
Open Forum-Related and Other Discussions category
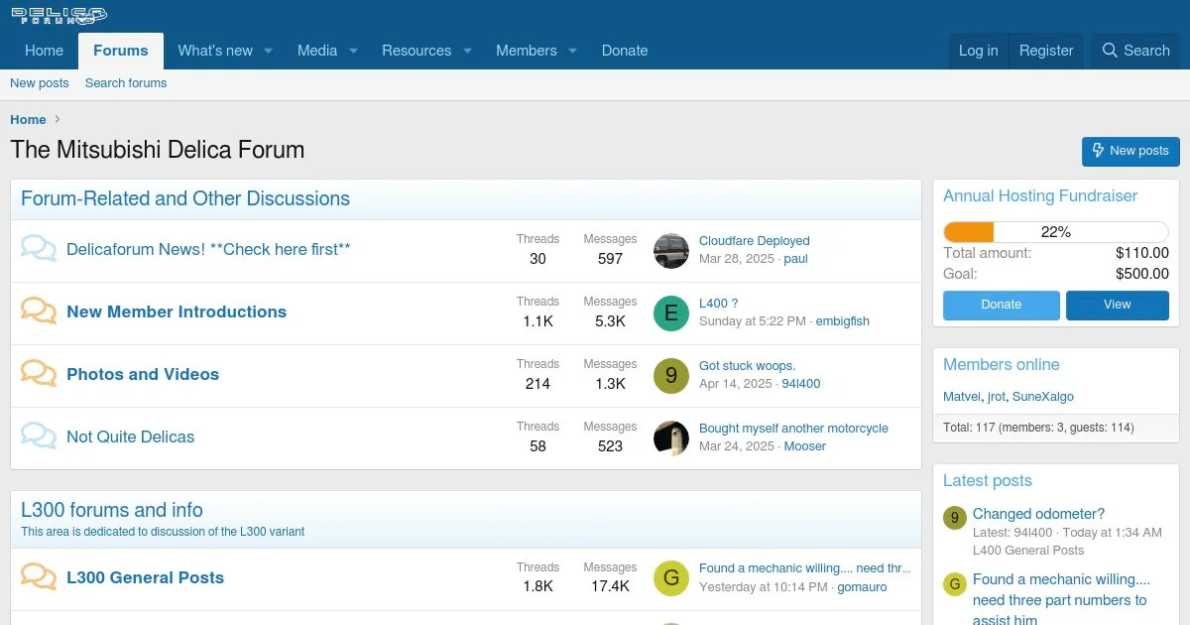pos(185,198)
